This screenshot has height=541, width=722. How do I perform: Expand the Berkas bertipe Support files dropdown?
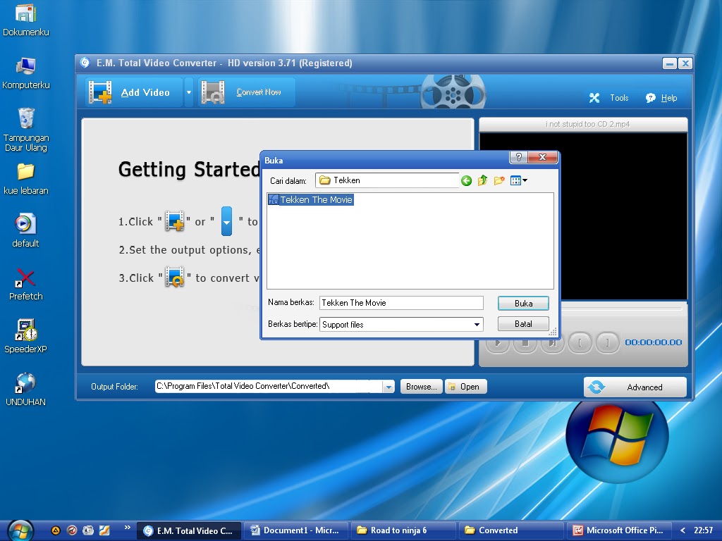[x=477, y=324]
